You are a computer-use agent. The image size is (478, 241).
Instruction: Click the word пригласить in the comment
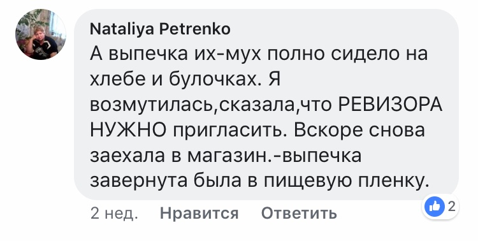point(230,131)
